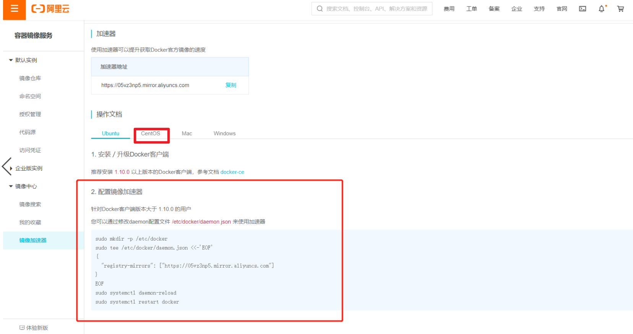Open the hamburger menu icon
The image size is (633, 334).
14,9
